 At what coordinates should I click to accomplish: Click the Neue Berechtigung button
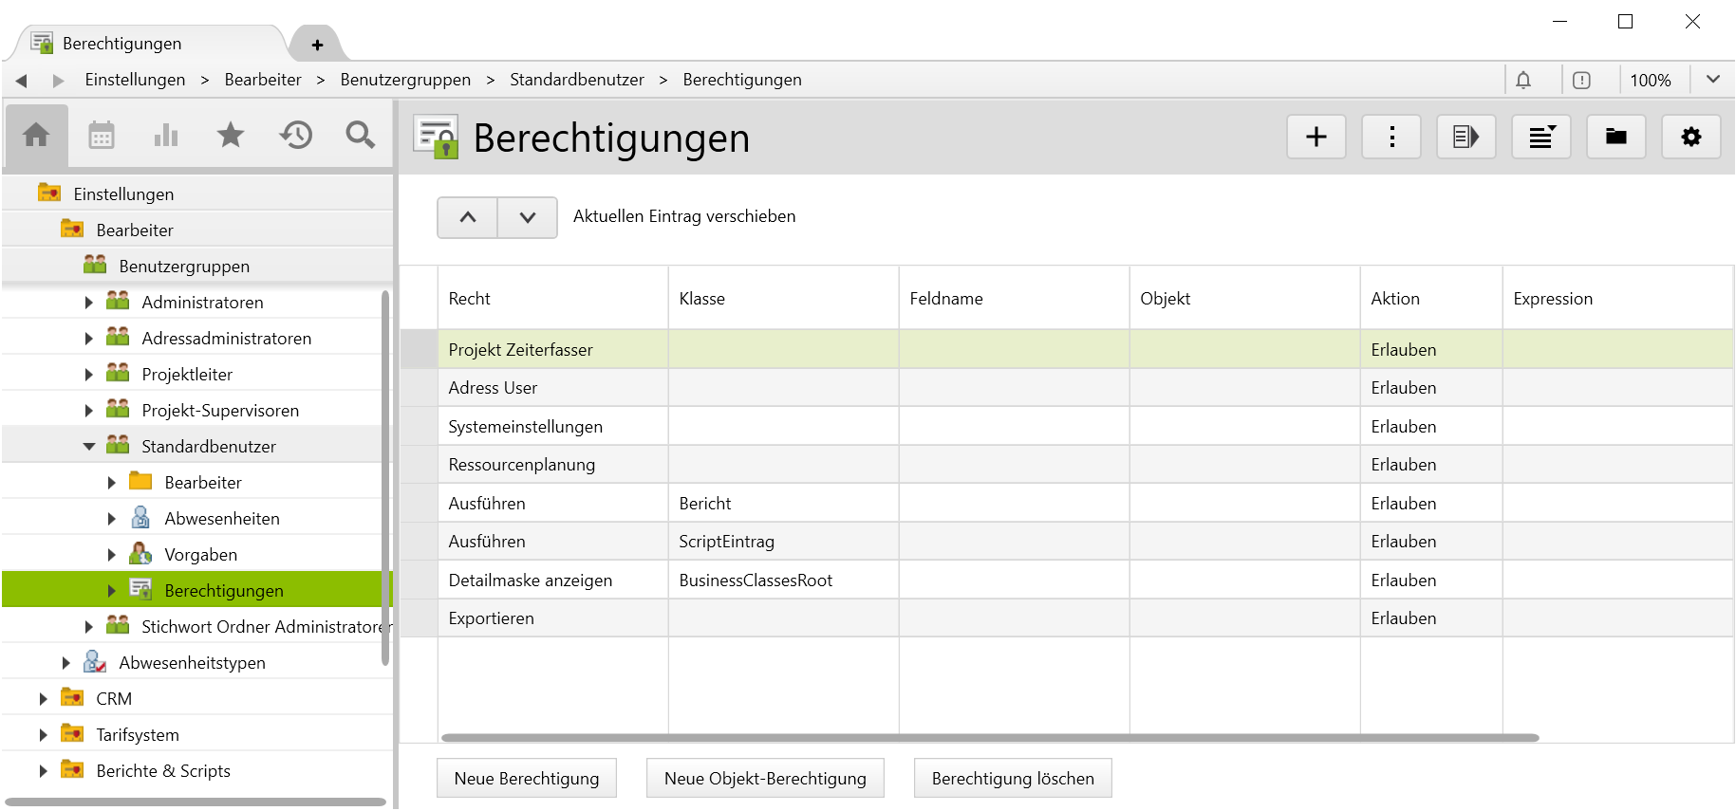pyautogui.click(x=526, y=779)
